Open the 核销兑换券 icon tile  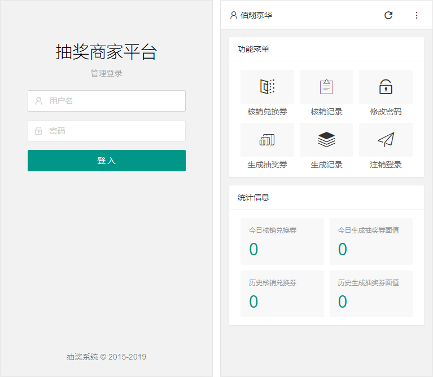267,87
